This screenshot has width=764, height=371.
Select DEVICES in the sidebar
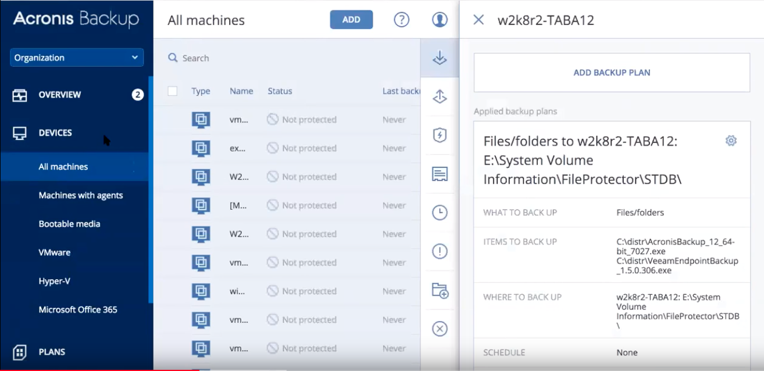click(x=55, y=133)
